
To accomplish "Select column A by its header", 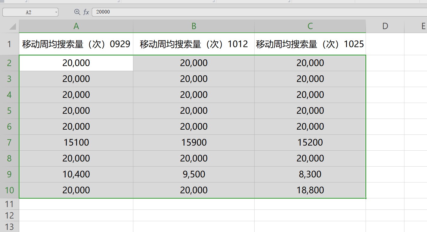I will [x=76, y=26].
